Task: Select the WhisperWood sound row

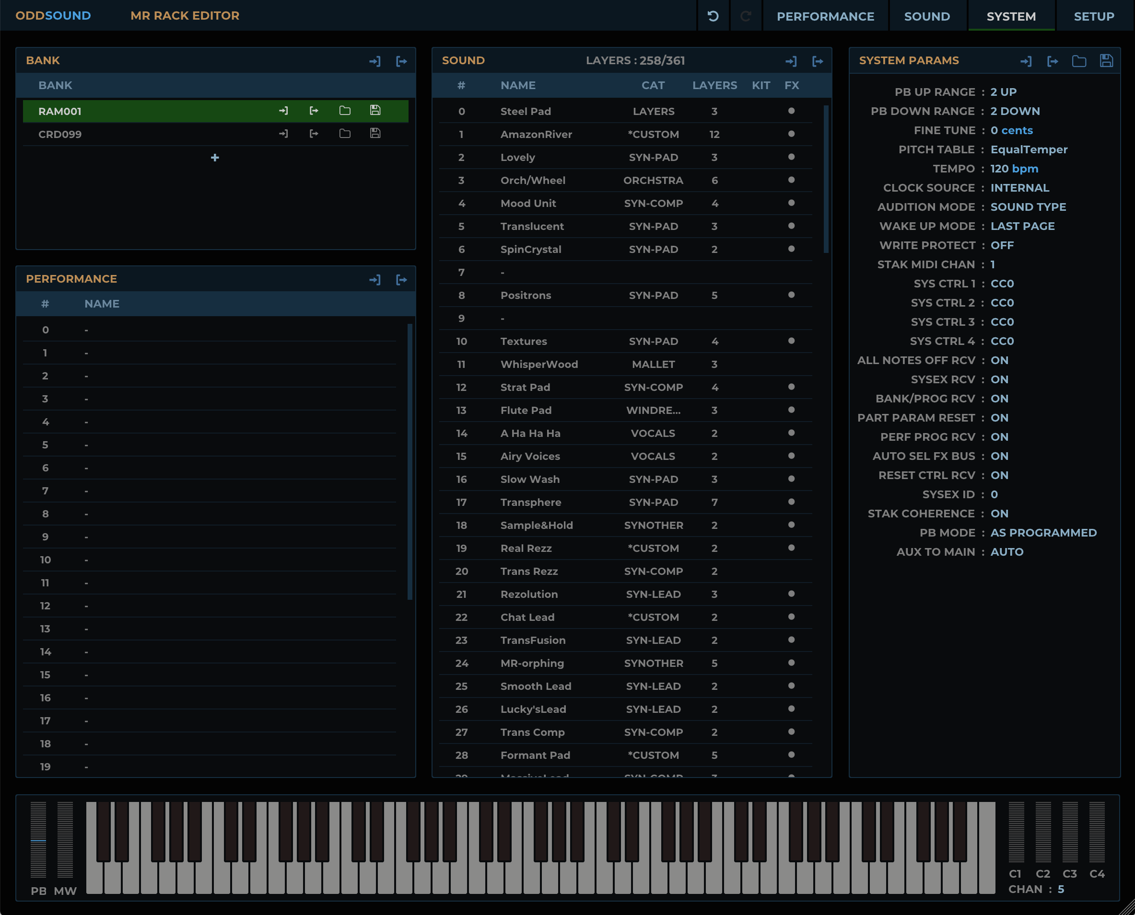Action: [x=625, y=364]
